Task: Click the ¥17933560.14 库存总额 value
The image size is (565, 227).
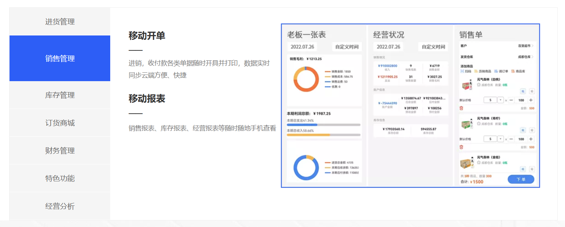Action: coord(394,129)
